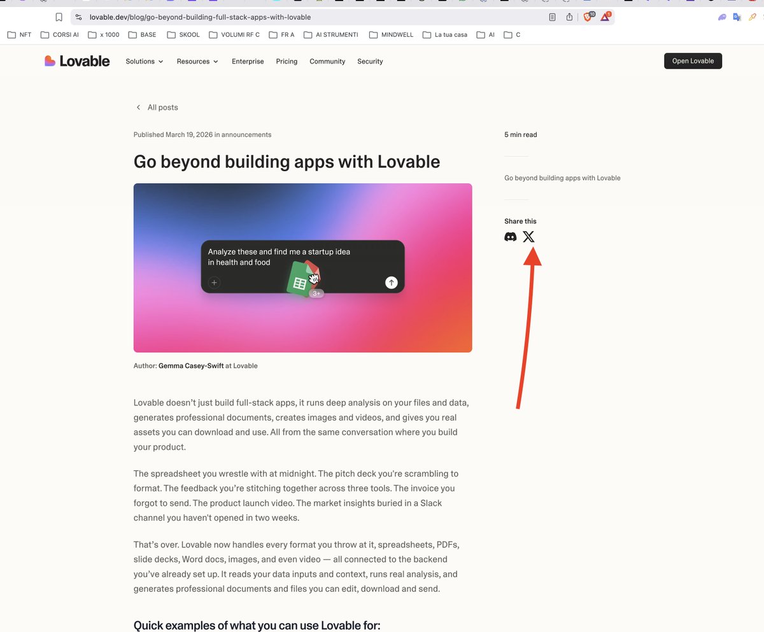Open the Security nav item

pos(370,62)
